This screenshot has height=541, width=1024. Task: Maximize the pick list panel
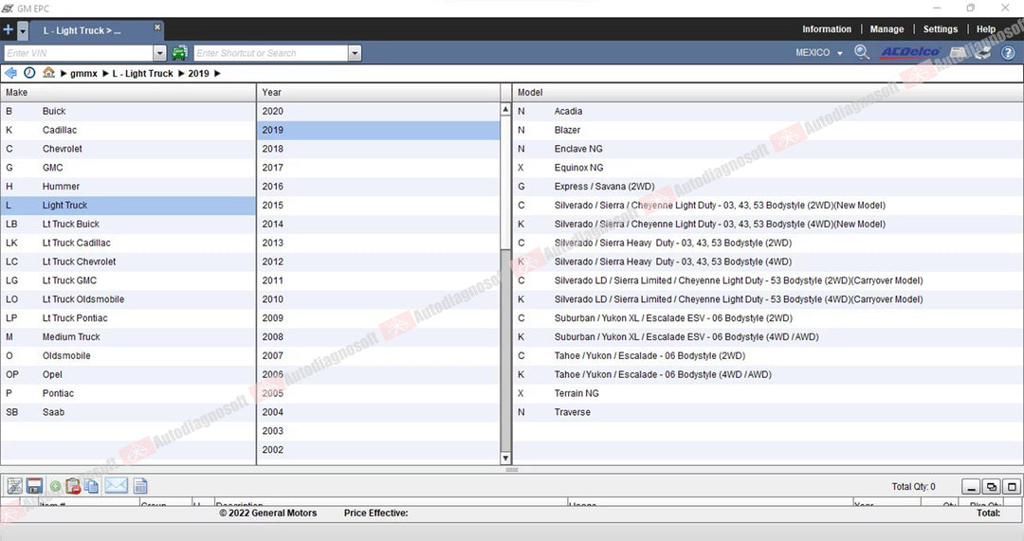click(1012, 487)
